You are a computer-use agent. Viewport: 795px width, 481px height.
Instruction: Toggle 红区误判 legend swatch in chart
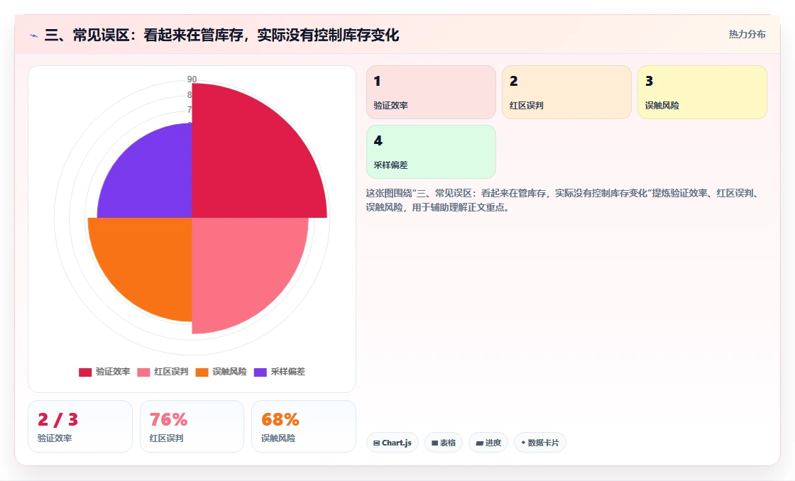click(143, 372)
